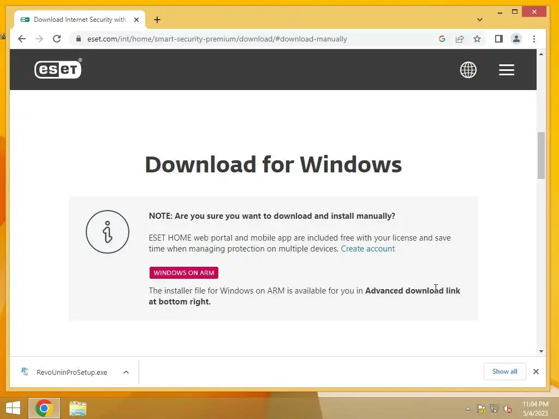Open File Explorer from the taskbar
Image resolution: width=559 pixels, height=419 pixels.
[78, 408]
